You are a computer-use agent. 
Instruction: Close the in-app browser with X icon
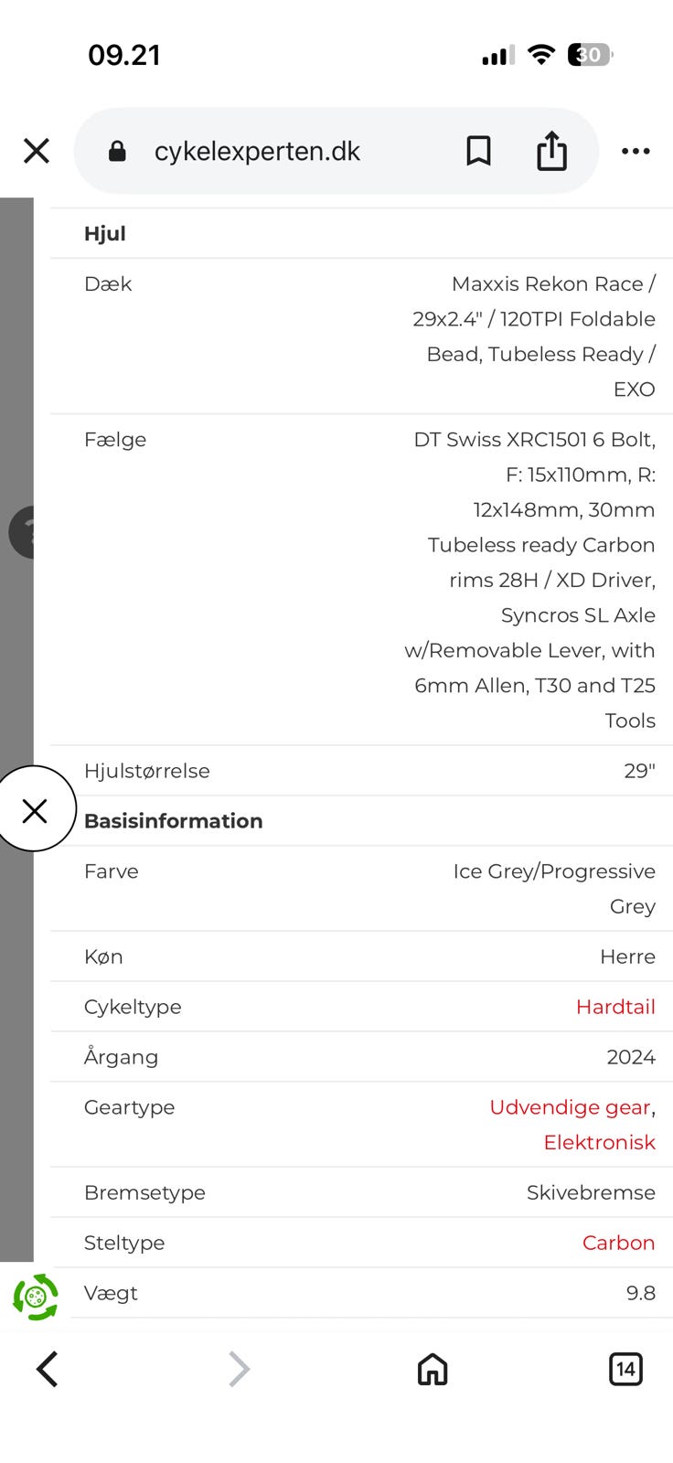(x=37, y=151)
